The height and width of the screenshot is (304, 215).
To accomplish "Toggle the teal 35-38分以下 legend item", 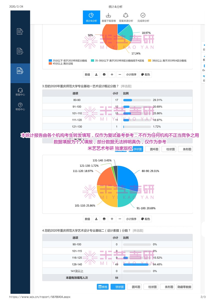I will (x=118, y=60).
